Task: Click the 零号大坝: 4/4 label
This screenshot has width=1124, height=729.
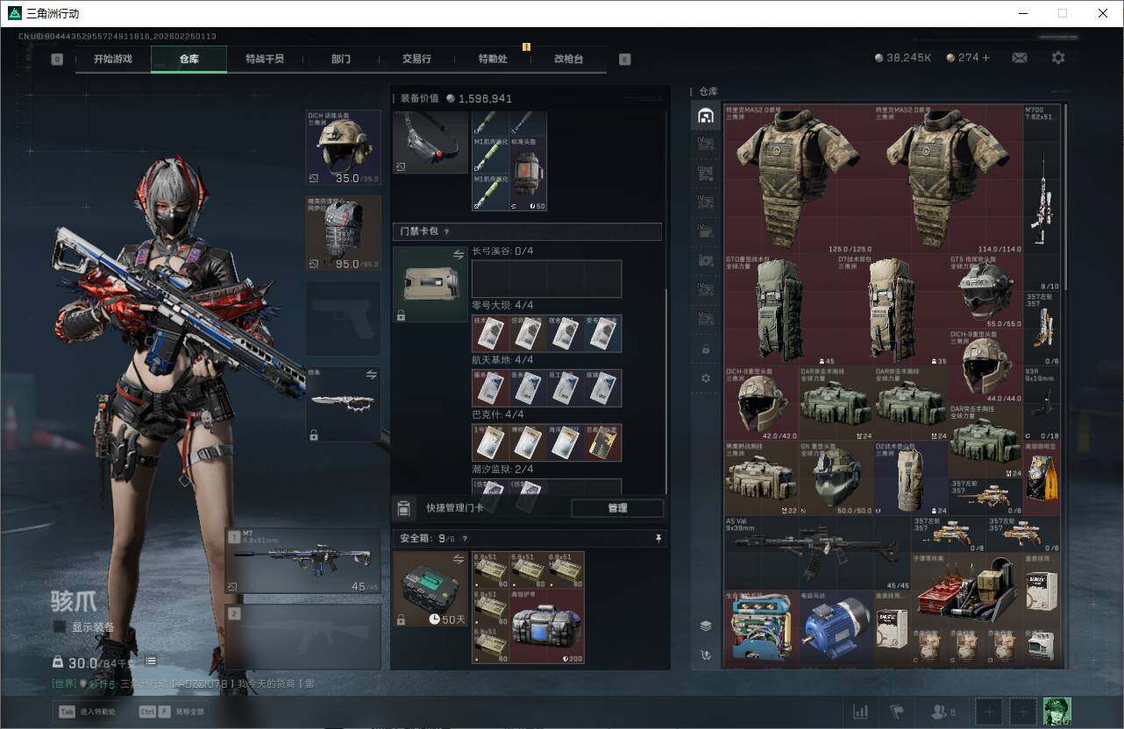Action: click(502, 306)
